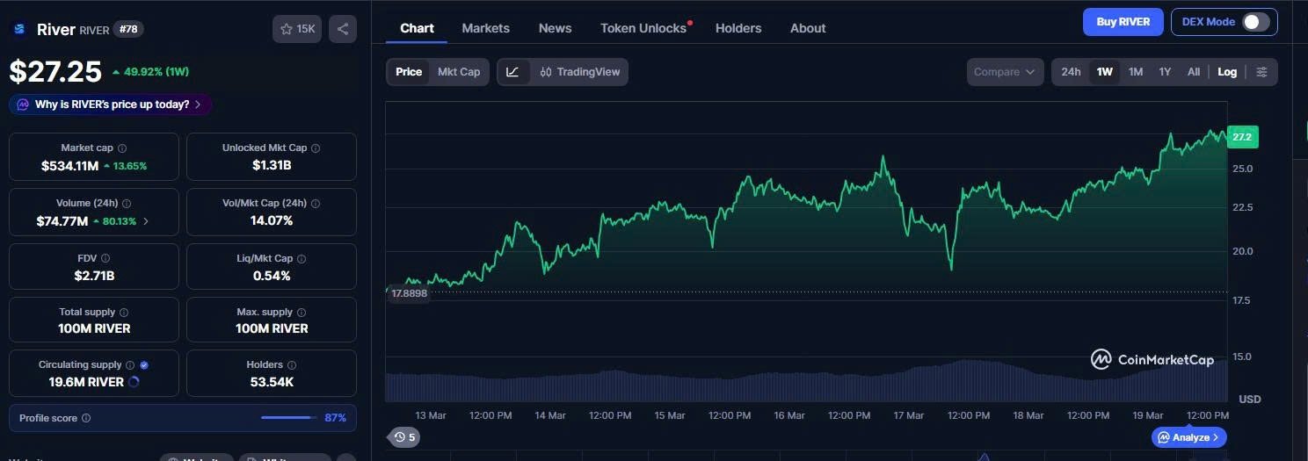Select the line chart icon
1308x461 pixels.
[x=513, y=72]
